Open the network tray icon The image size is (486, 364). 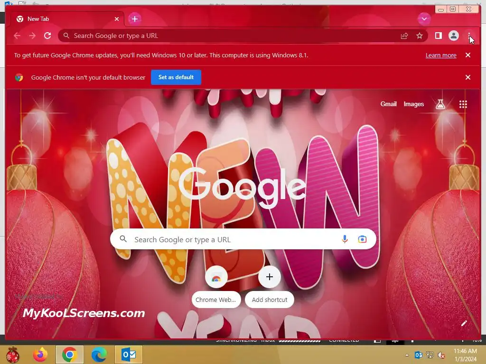[x=430, y=355]
